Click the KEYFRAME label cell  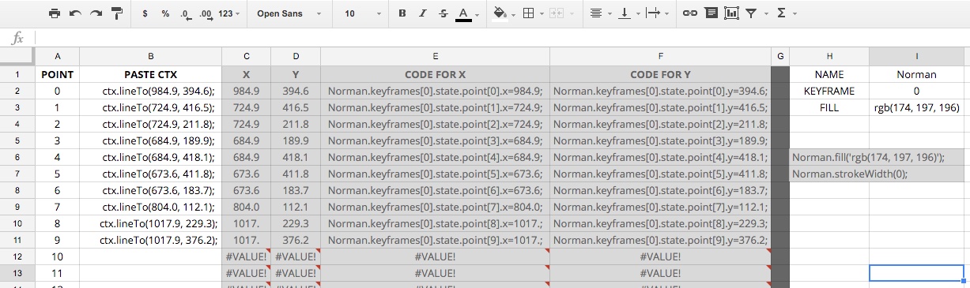[829, 91]
